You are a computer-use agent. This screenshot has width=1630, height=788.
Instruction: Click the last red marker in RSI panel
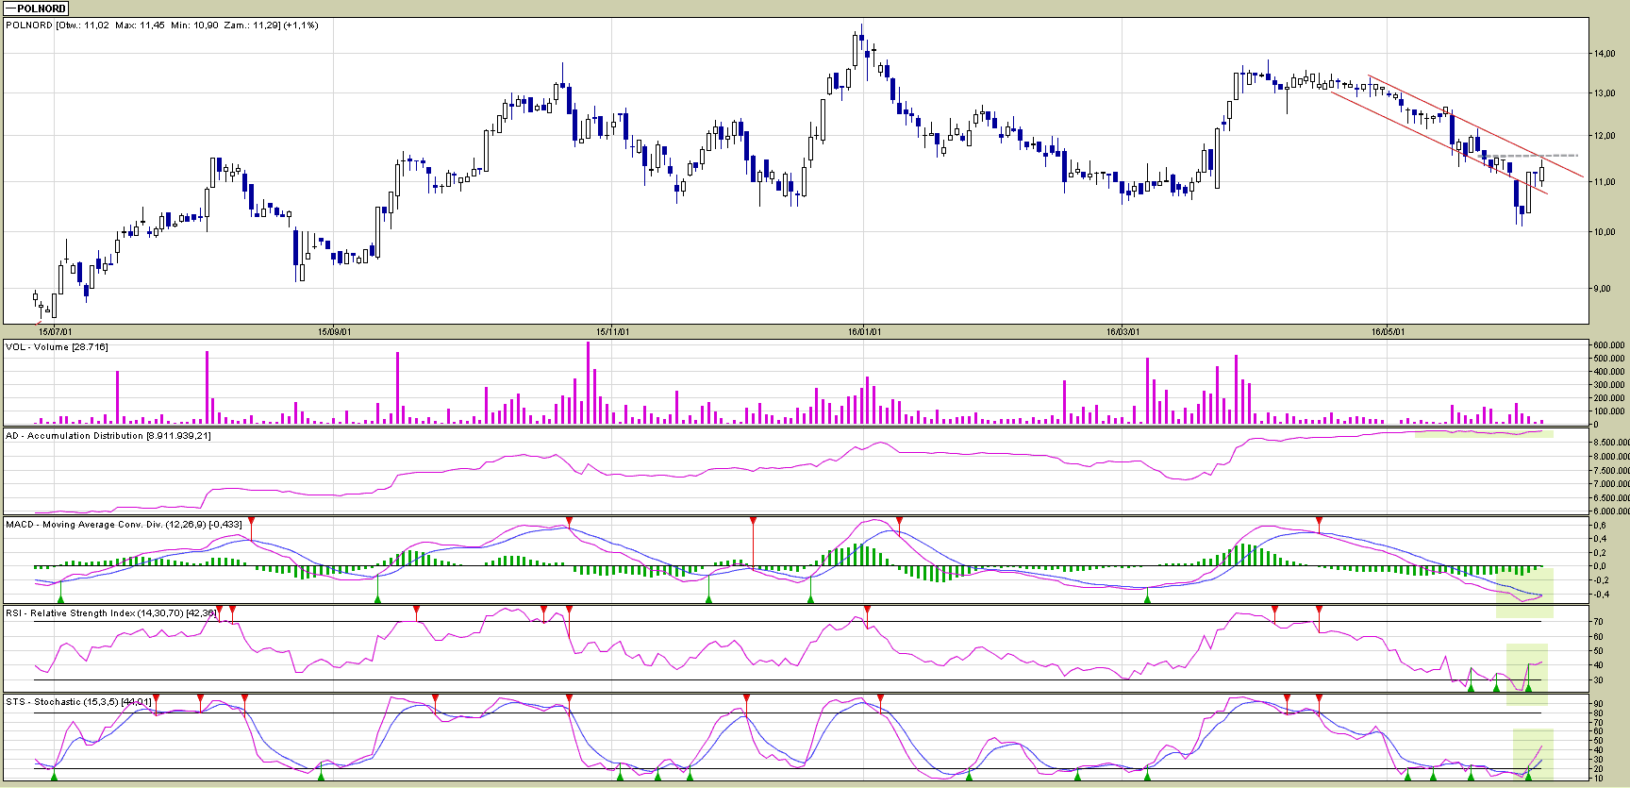pyautogui.click(x=1320, y=611)
